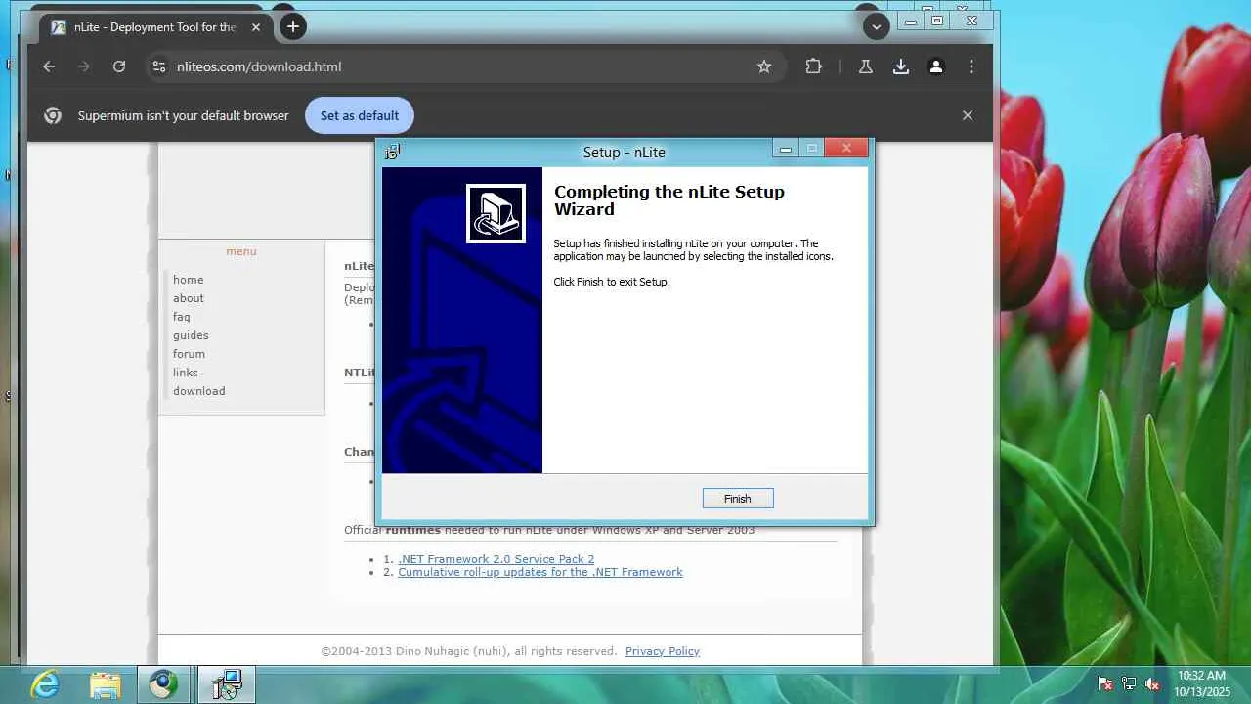Switch to the Supermium browser taskbar icon
This screenshot has width=1251, height=704.
[x=164, y=684]
